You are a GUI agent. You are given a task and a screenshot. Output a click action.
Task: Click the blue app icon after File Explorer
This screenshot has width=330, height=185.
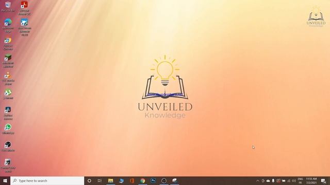pos(121,180)
